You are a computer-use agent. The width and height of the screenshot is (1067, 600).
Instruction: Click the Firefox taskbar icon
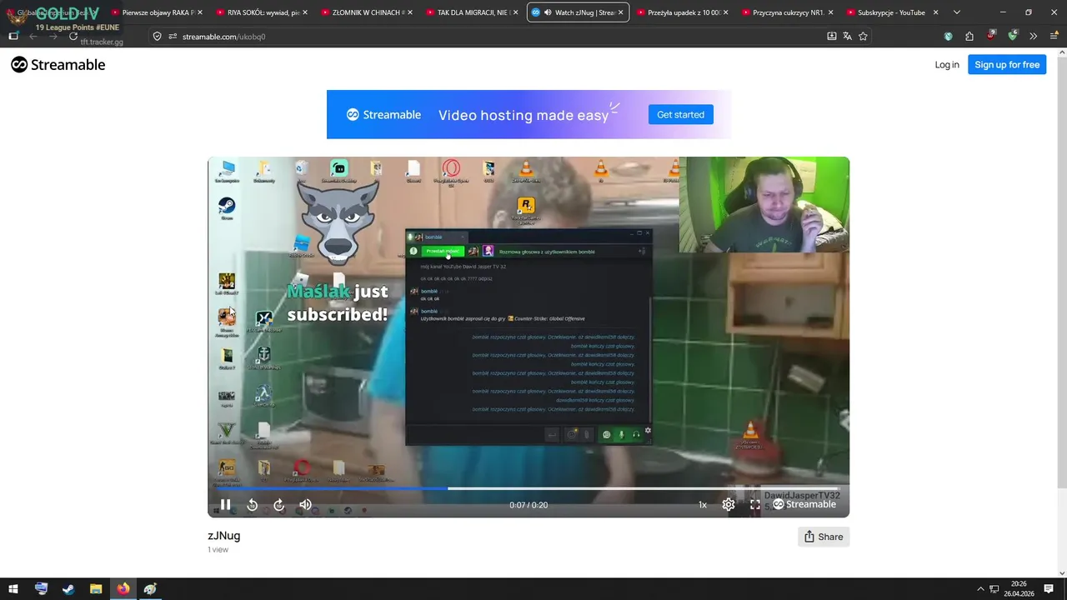pyautogui.click(x=123, y=588)
